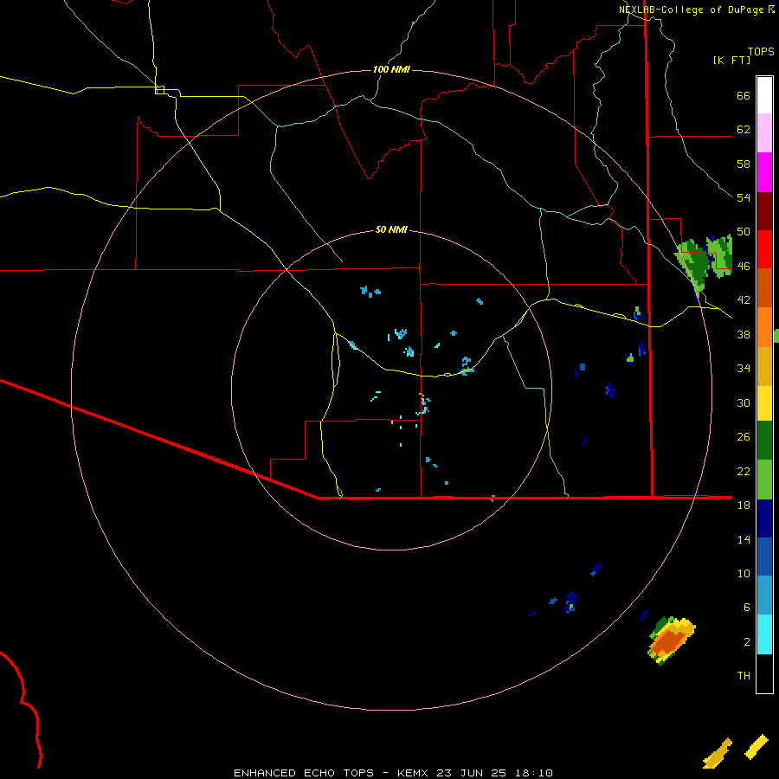Click the "22" legend value
This screenshot has height=779, width=779.
point(744,472)
